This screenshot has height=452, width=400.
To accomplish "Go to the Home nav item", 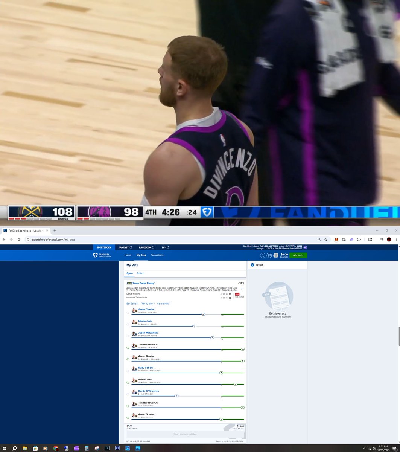I will coord(128,255).
